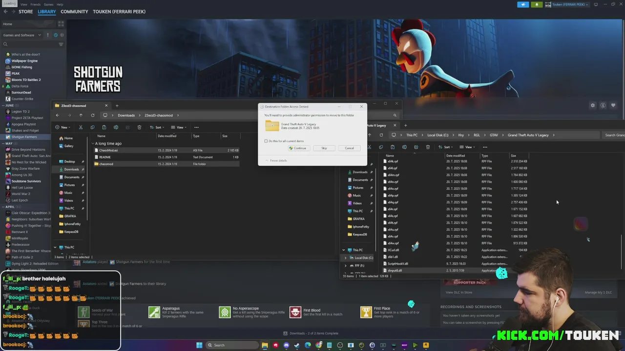The width and height of the screenshot is (625, 351).
Task: Add Shotgun Farmers to favorites heart icon
Action: click(613, 105)
